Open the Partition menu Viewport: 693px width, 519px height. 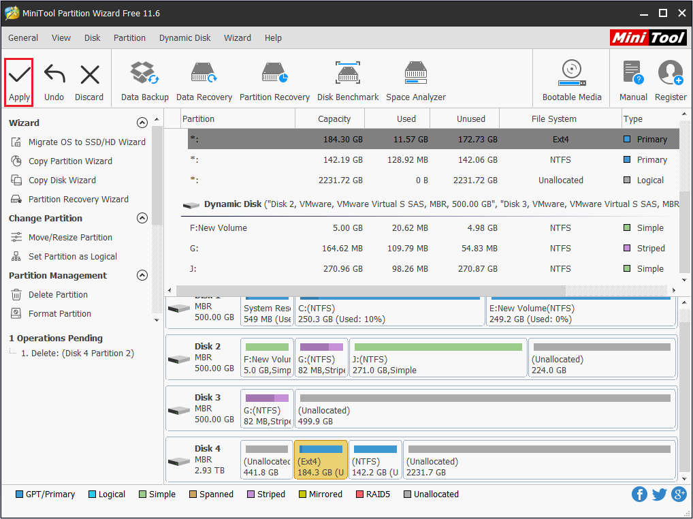point(129,38)
